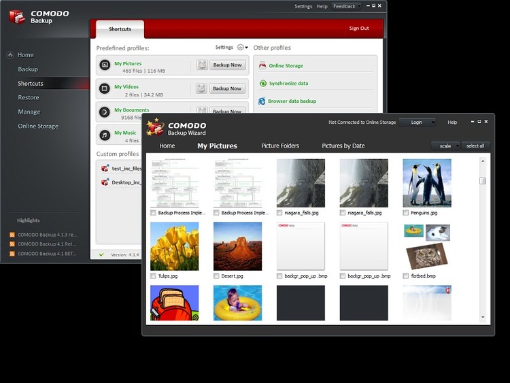The width and height of the screenshot is (510, 383).
Task: Click the Home icon in Backup sidebar
Action: point(10,54)
